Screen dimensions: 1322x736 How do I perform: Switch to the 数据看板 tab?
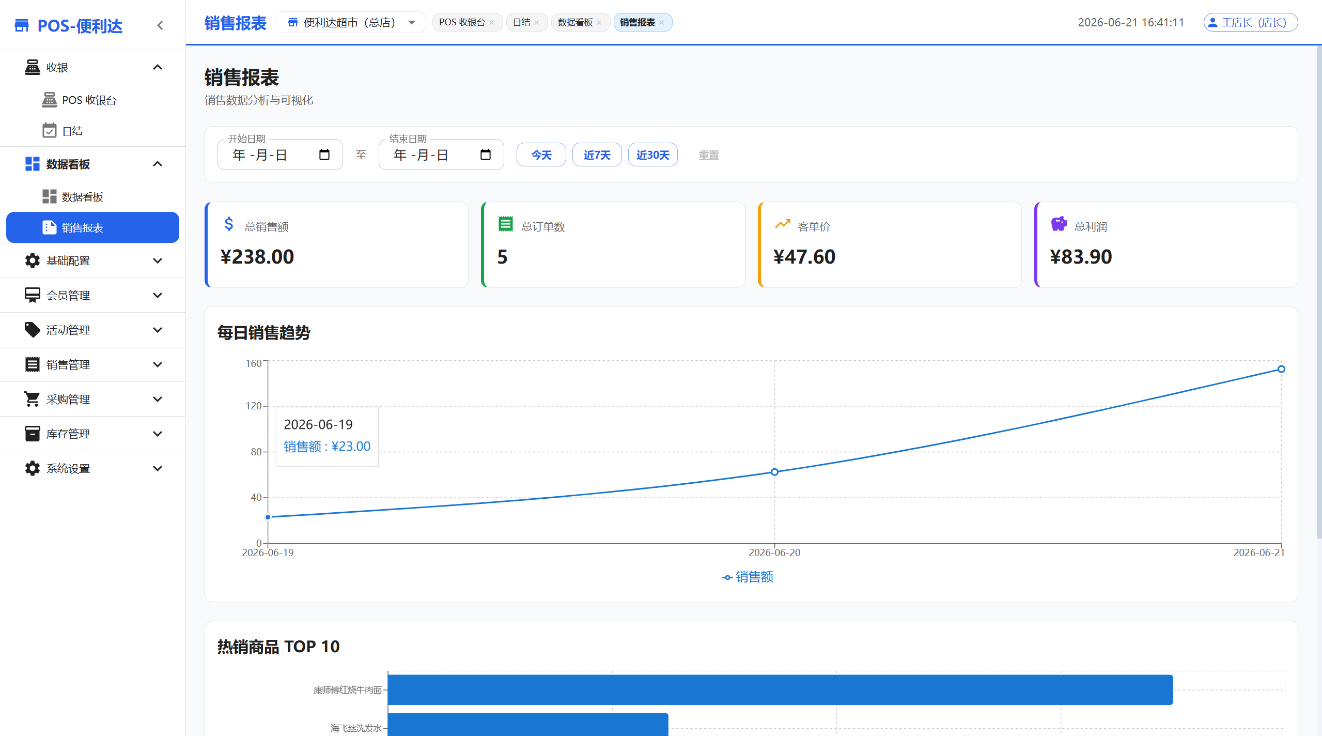(x=575, y=22)
